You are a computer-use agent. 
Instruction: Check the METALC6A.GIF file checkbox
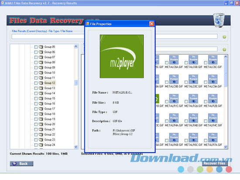167,63
